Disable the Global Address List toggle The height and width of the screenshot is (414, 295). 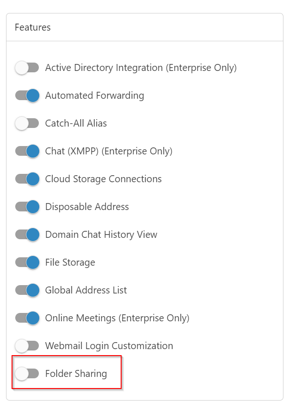click(x=27, y=290)
